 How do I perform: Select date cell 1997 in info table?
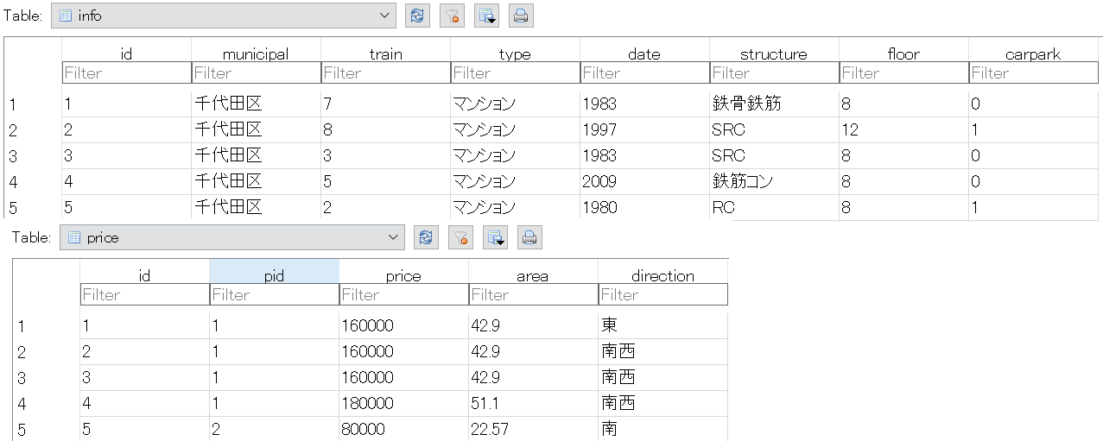point(644,130)
